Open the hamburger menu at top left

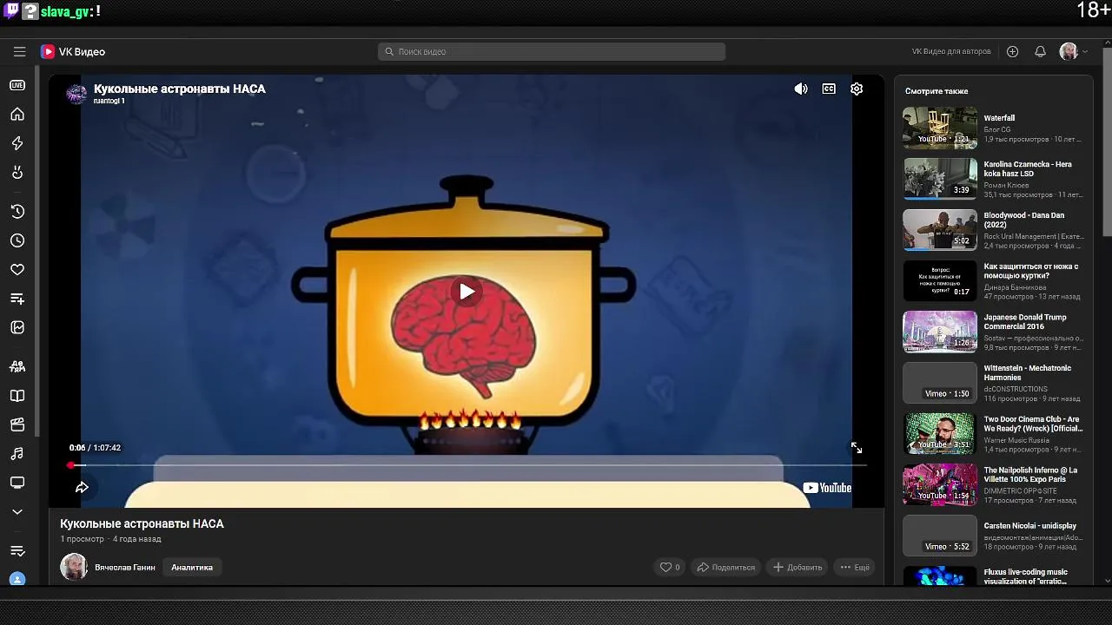coord(19,52)
